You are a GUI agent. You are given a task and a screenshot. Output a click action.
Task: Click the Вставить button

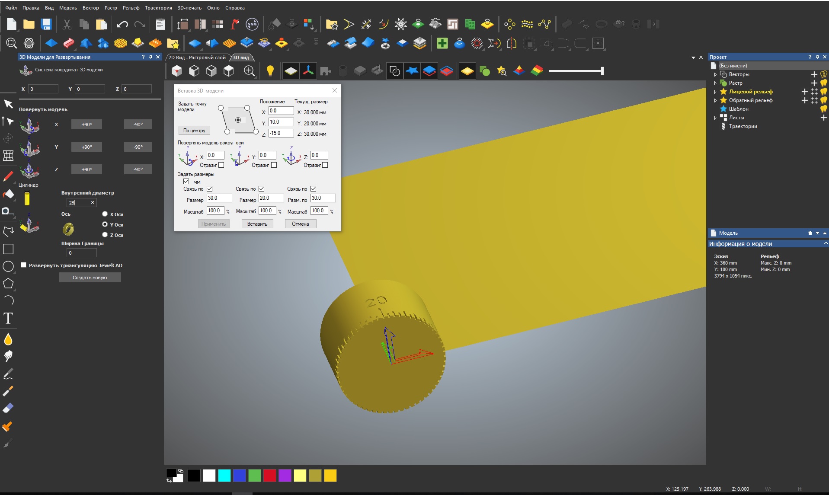(257, 224)
